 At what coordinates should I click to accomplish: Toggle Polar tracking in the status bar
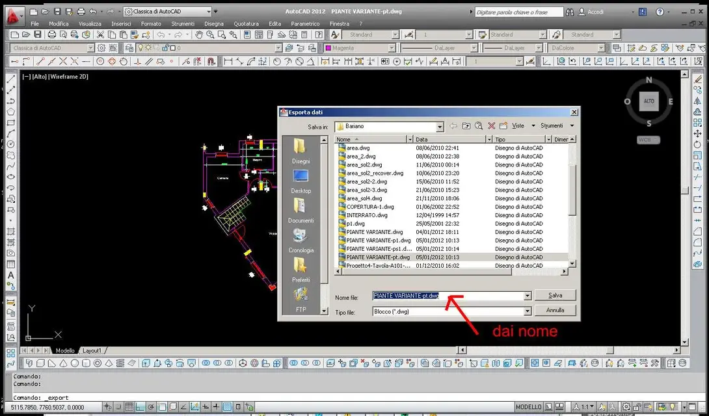click(x=151, y=407)
